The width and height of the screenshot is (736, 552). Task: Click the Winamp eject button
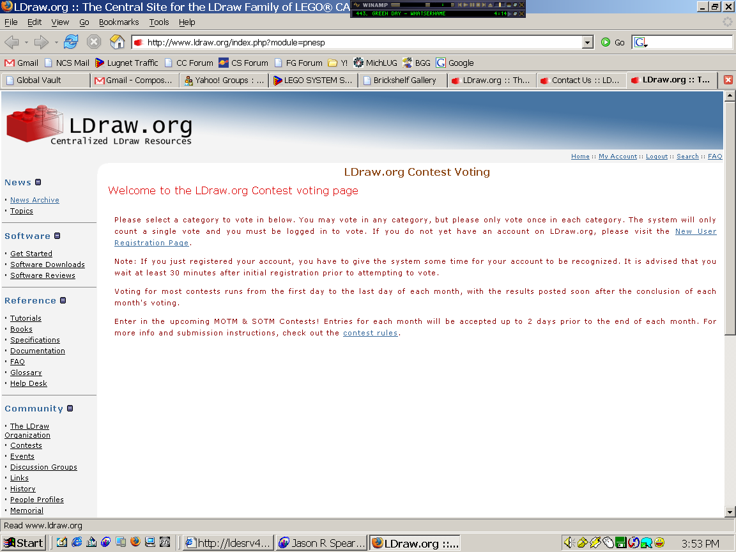click(490, 4)
